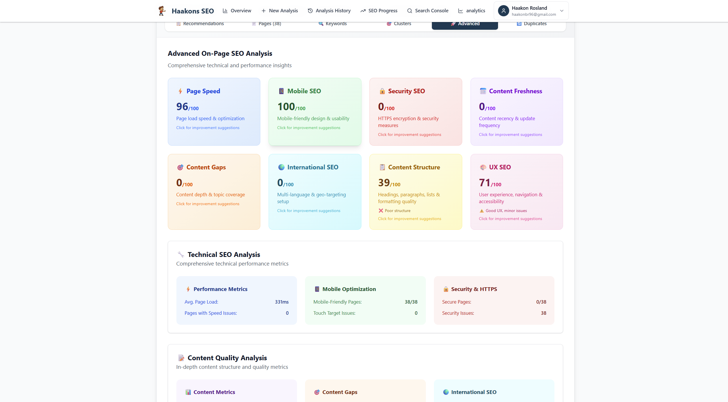
Task: Click the Security SEO padlock icon
Action: (x=382, y=91)
